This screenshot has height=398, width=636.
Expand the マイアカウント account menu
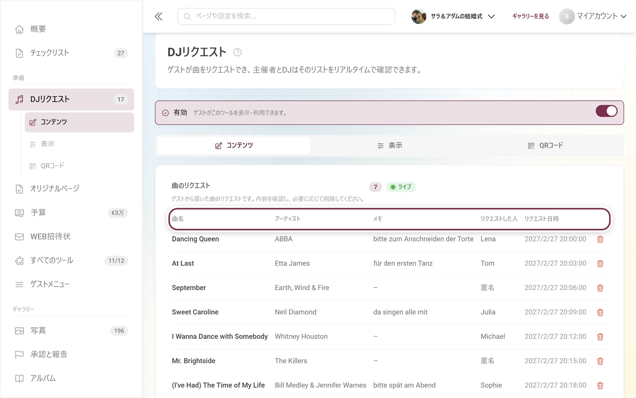593,16
